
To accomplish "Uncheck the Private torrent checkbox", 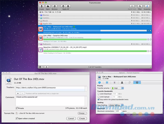I will [x=17, y=108].
